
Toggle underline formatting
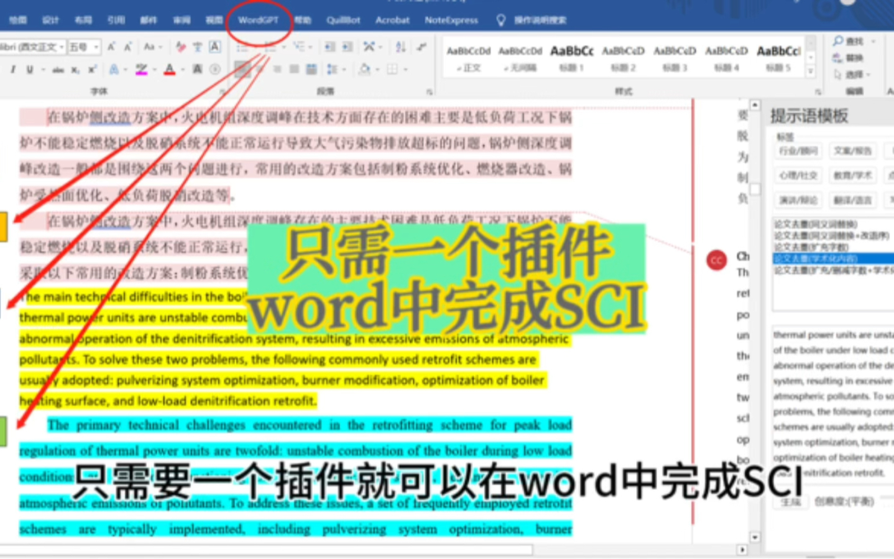coord(29,70)
